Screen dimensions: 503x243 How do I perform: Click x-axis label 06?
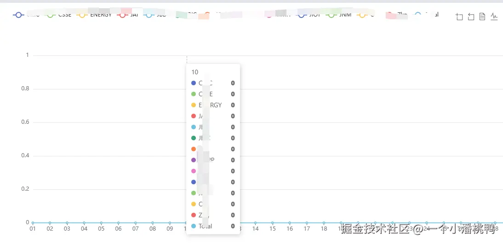[x=118, y=229]
